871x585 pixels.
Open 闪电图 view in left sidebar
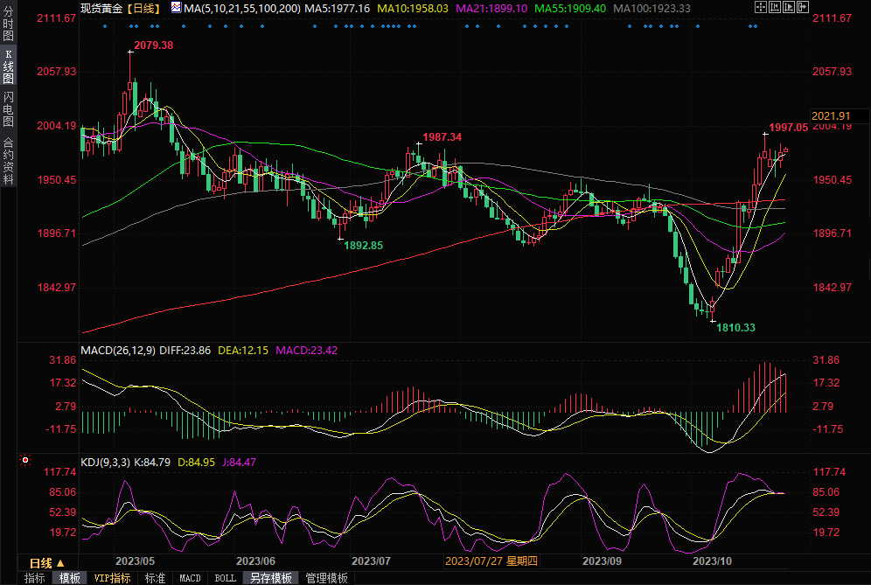pyautogui.click(x=8, y=110)
